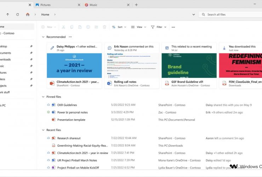
Task: Click the Cut scissors icon in toolbar
Action: coord(63,27)
